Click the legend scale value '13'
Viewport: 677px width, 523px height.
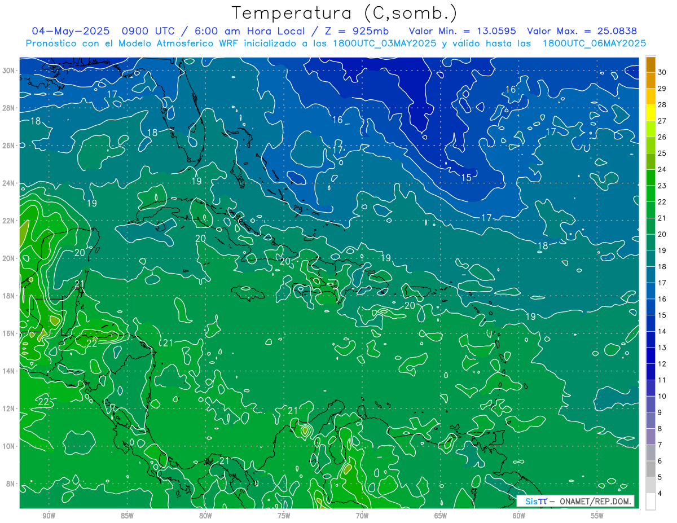pyautogui.click(x=662, y=348)
